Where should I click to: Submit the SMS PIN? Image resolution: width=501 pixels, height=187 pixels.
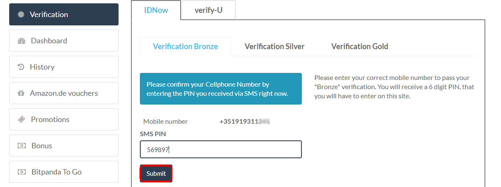point(156,174)
